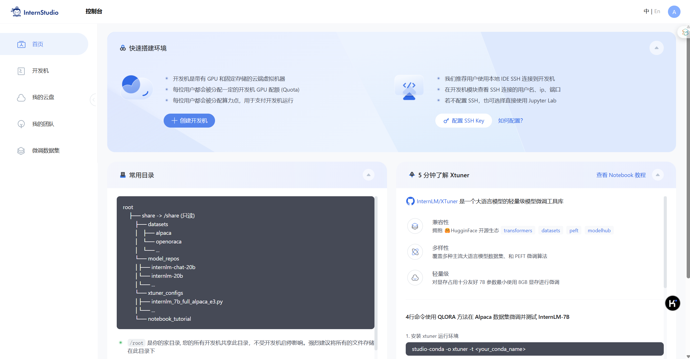Click the 轻量级 cloud icon
The height and width of the screenshot is (359, 690).
(x=415, y=278)
